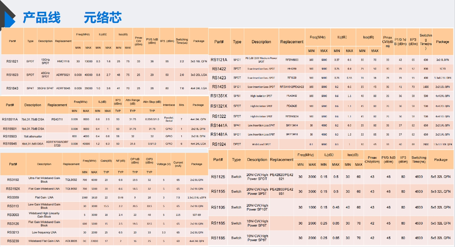Select the SKY13414 replacement entry
This screenshot has height=247, width=455.
(292, 125)
